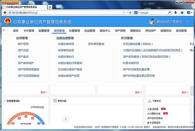Open the 数据体检 menu
This screenshot has width=195, height=131.
(166, 31)
